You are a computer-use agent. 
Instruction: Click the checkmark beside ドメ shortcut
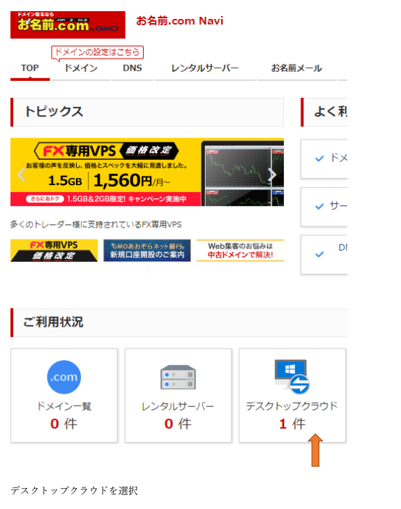319,158
